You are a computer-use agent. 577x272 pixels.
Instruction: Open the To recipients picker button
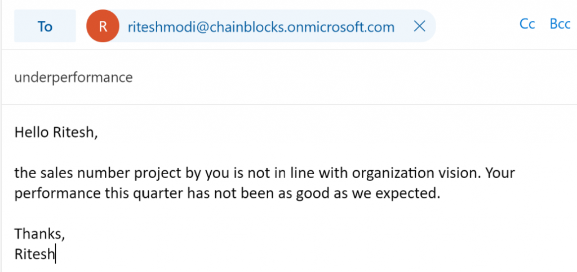point(45,26)
